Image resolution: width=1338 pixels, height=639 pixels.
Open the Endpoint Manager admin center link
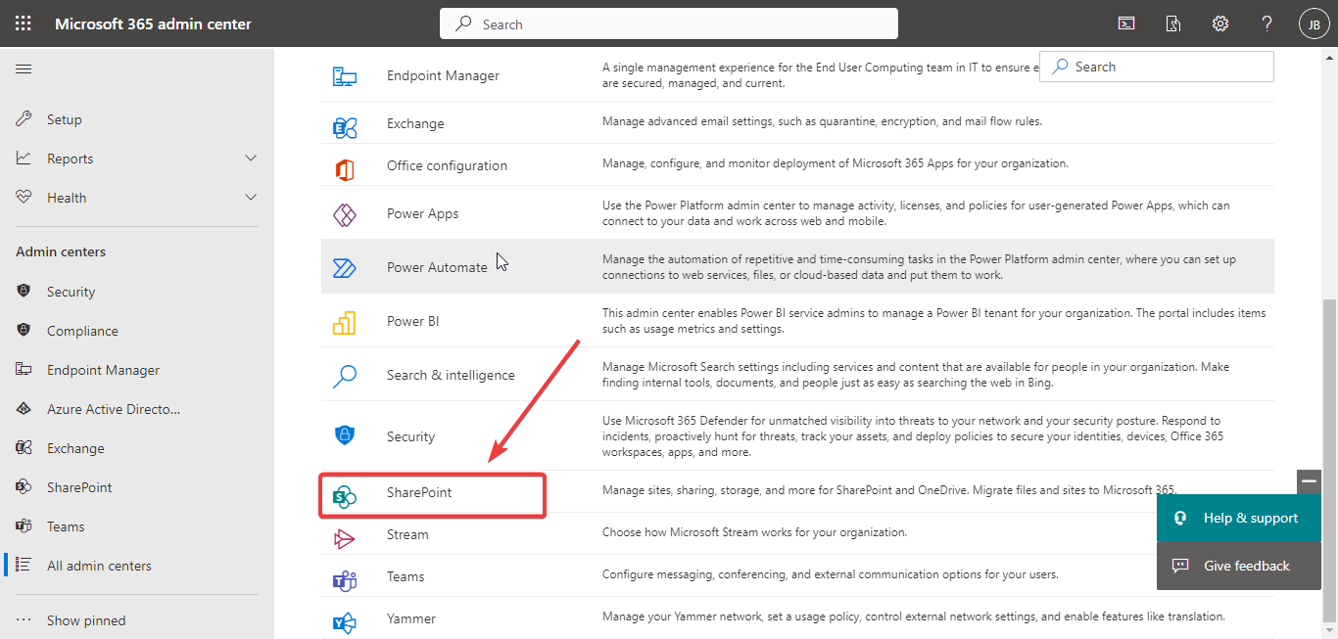[x=443, y=75]
